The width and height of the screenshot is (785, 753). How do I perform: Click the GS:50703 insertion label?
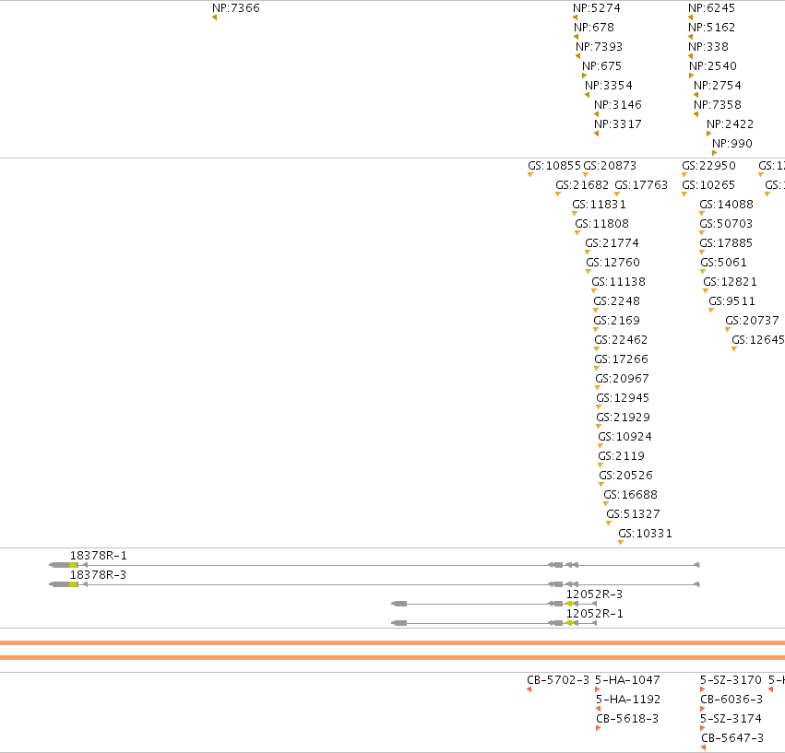tap(726, 224)
